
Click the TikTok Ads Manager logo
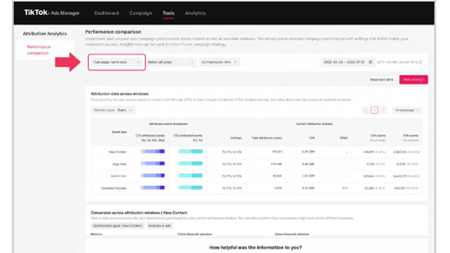[x=52, y=13]
